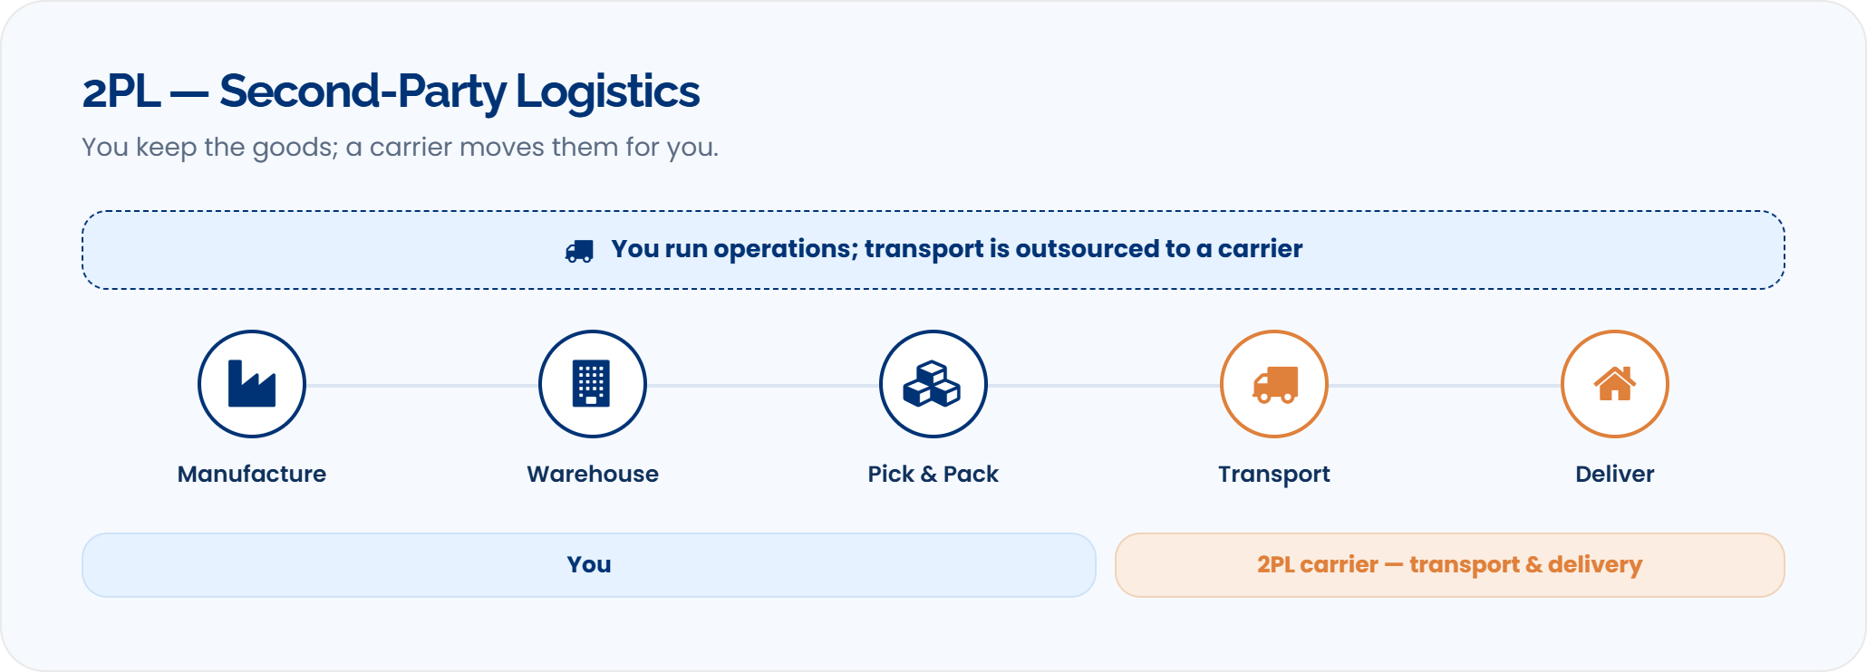This screenshot has height=672, width=1867.
Task: Click the blue You responsibility bar
Action: tap(589, 565)
